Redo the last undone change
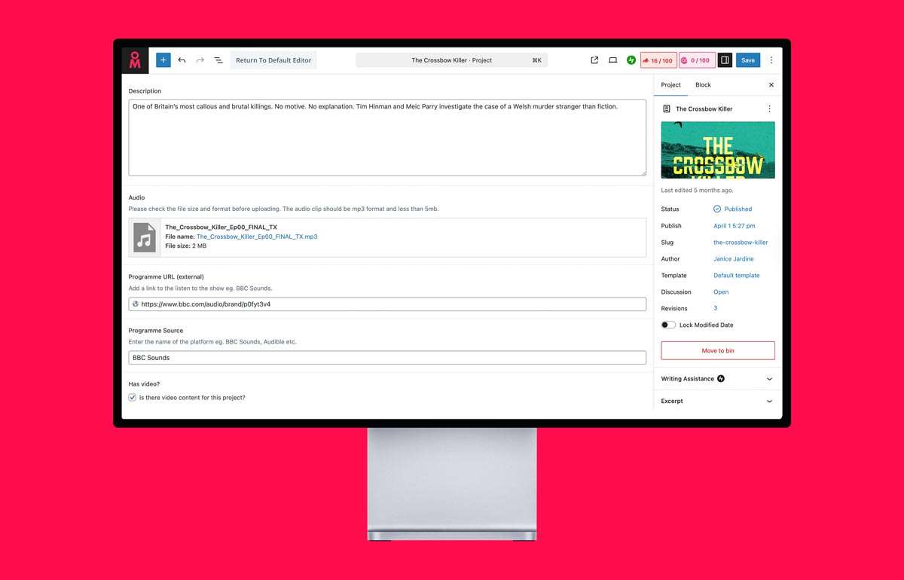The image size is (904, 580). coord(200,60)
